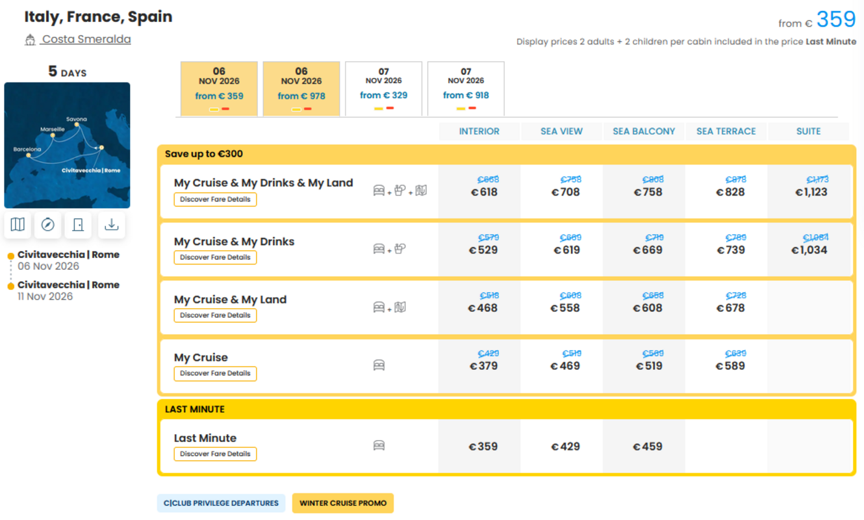Image resolution: width=864 pixels, height=520 pixels.
Task: Select the 07 Nov 2026 departure from € 918
Action: (466, 89)
